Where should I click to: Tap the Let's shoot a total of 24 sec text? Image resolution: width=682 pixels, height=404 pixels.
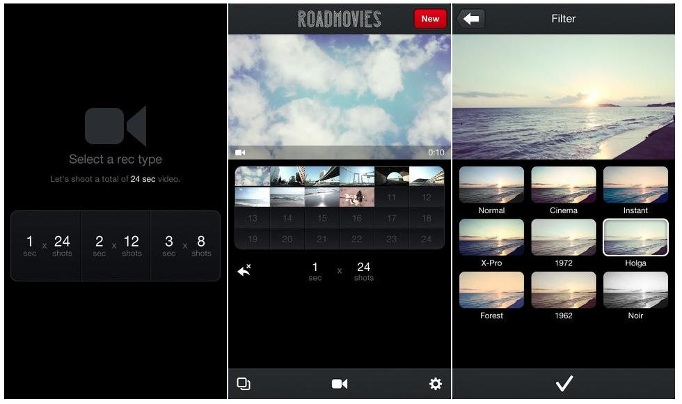[116, 179]
